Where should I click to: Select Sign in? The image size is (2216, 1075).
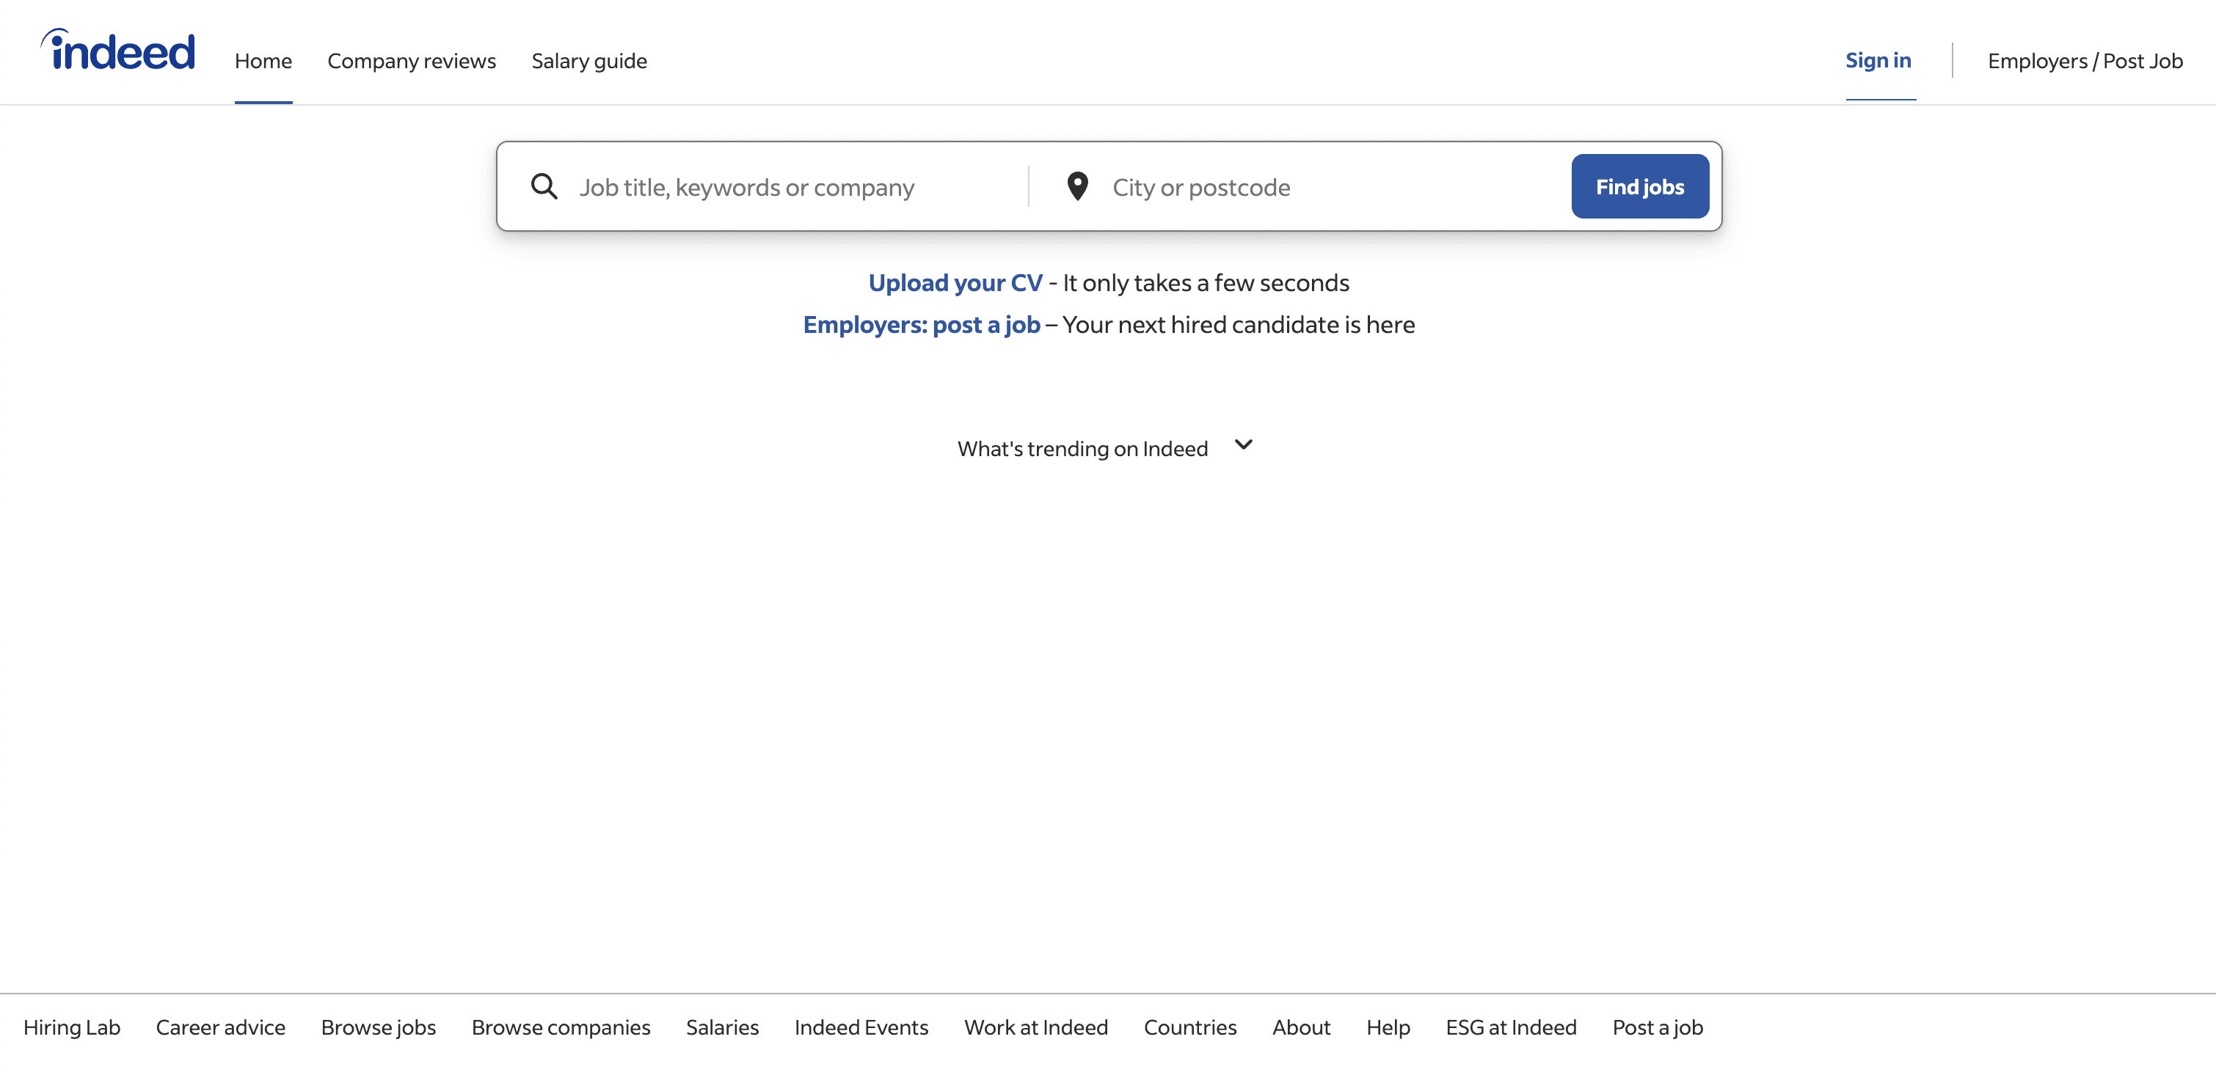click(1878, 60)
